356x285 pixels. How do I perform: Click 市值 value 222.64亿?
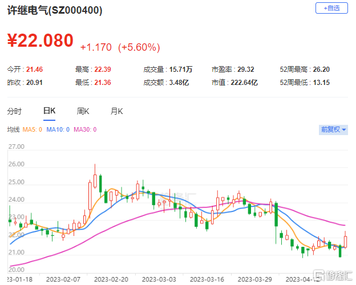[x=244, y=83]
